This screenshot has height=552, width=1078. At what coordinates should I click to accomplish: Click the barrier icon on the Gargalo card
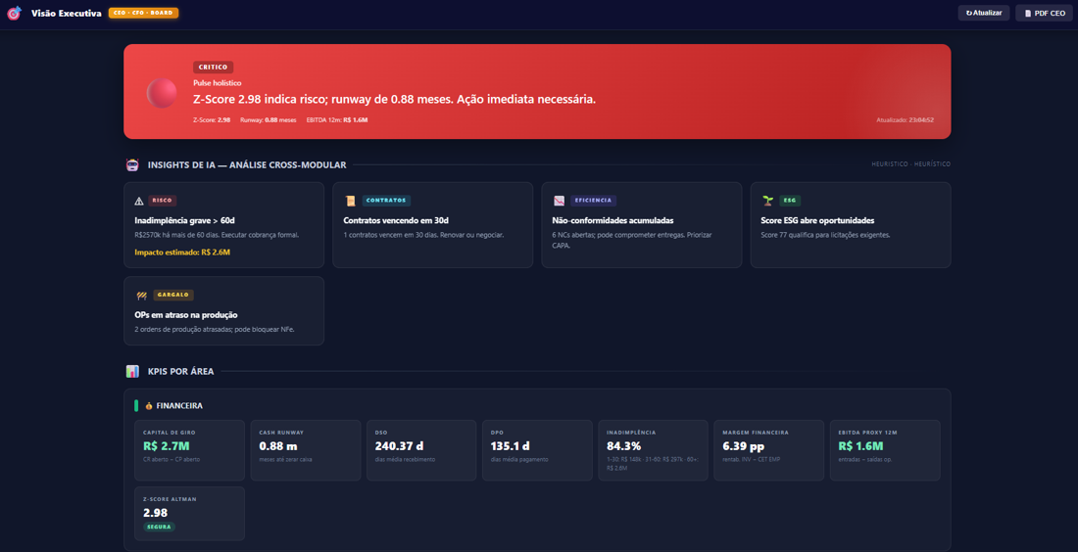pyautogui.click(x=142, y=296)
